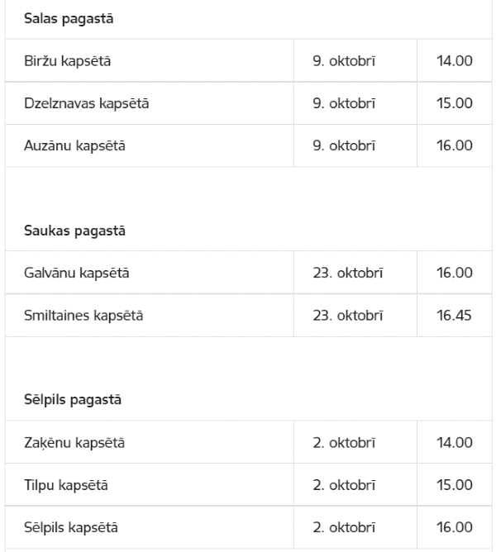
Task: Click the Sēlpils kapsētā cell
Action: (150, 527)
